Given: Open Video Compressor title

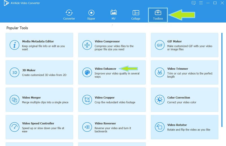Looking at the screenshot, I should (x=107, y=41).
